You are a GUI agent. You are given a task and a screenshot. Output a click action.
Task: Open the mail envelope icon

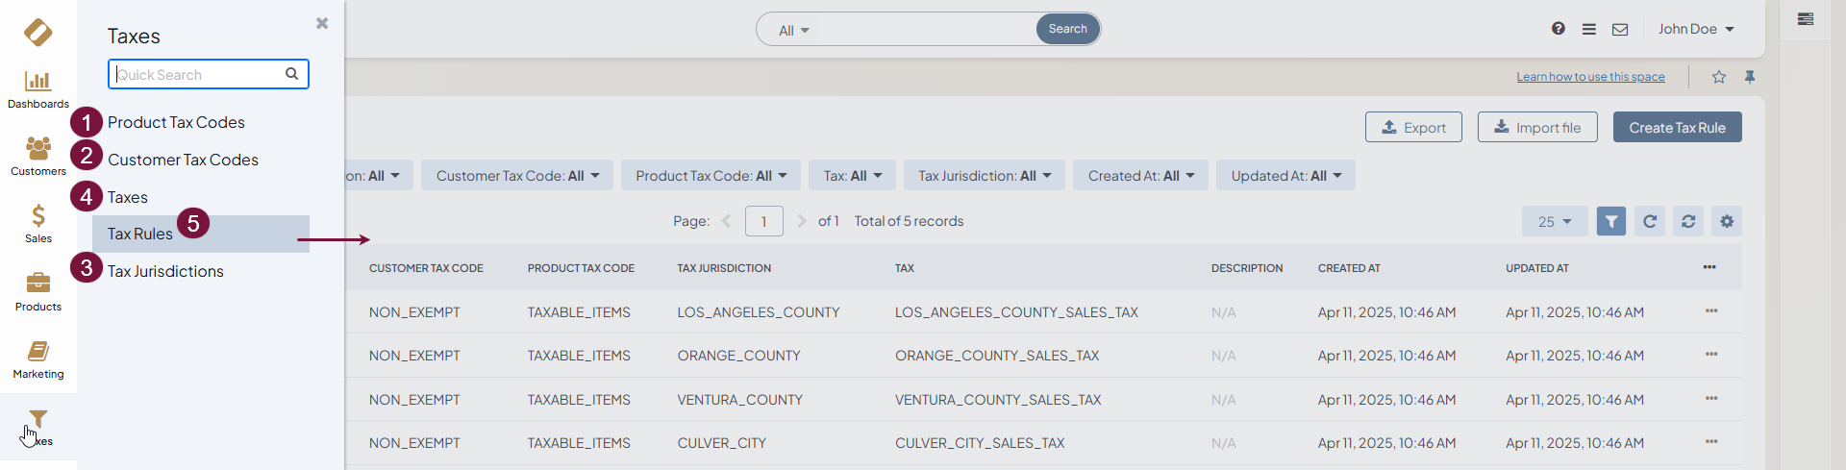click(x=1620, y=30)
